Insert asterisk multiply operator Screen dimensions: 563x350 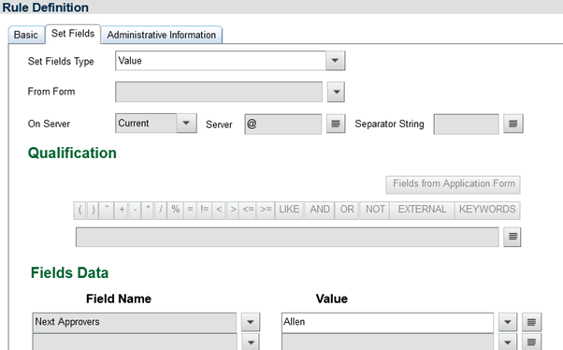tap(148, 211)
